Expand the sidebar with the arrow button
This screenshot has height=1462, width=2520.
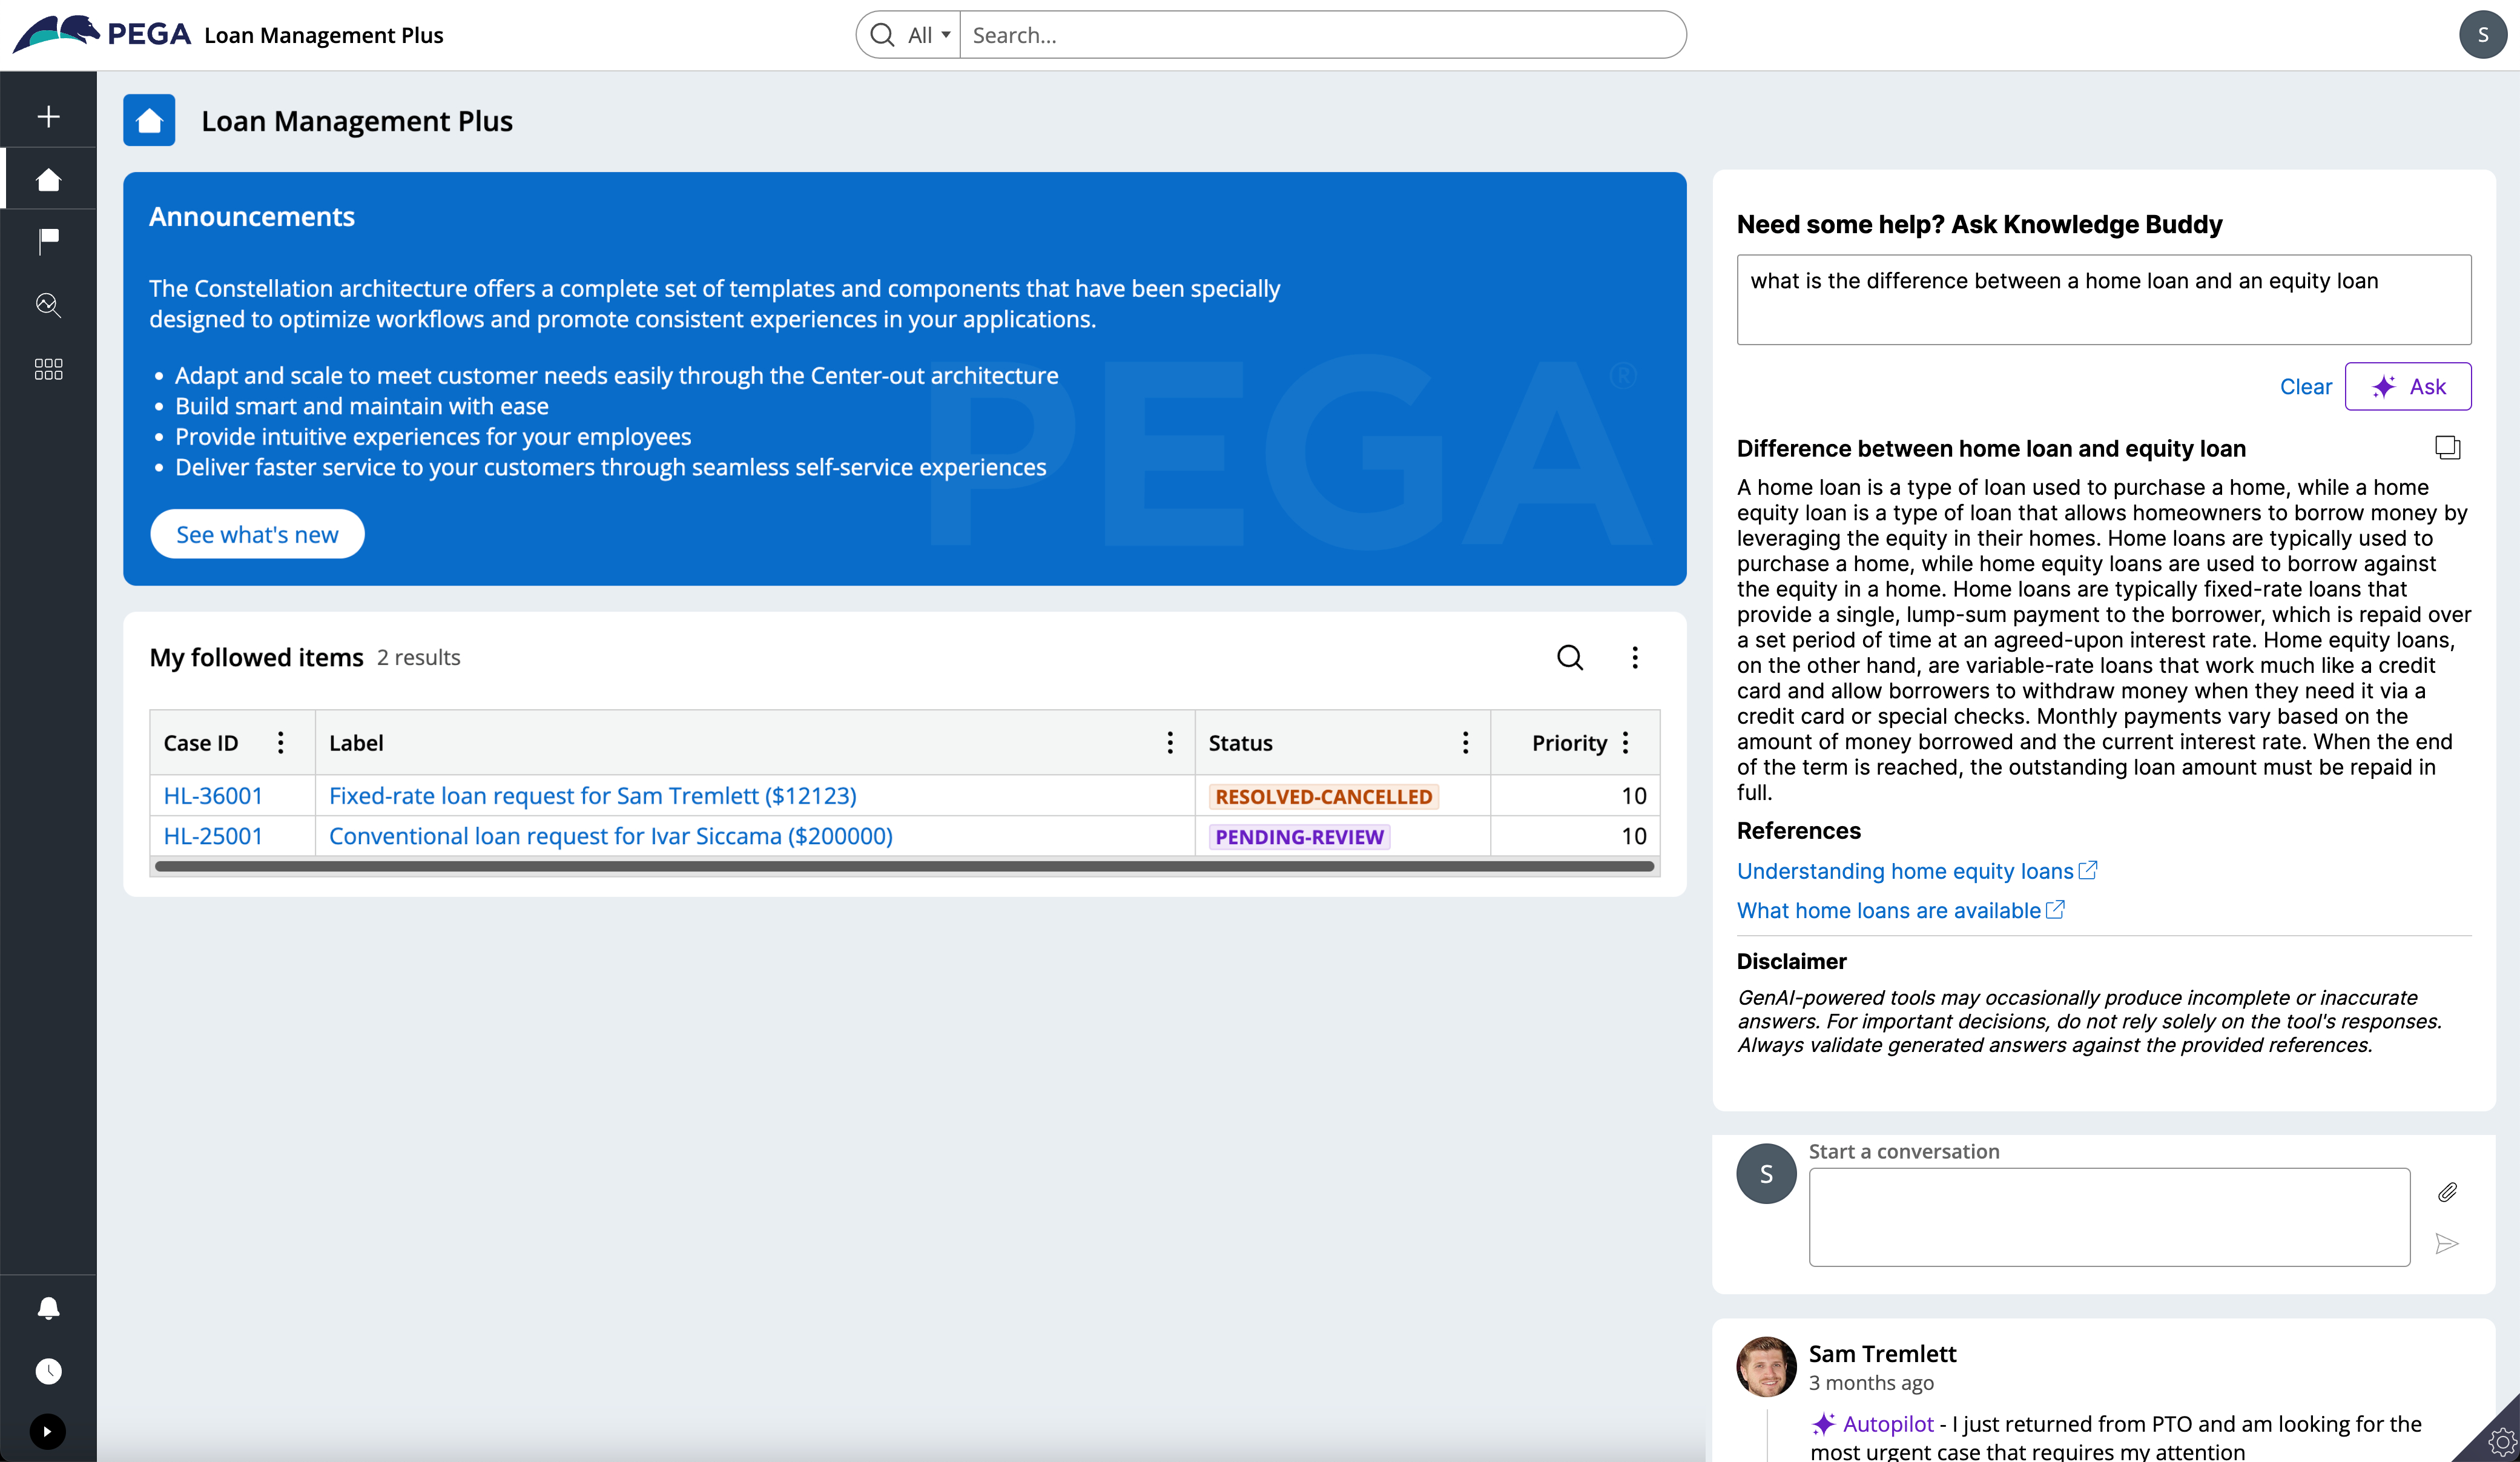coord(48,1431)
